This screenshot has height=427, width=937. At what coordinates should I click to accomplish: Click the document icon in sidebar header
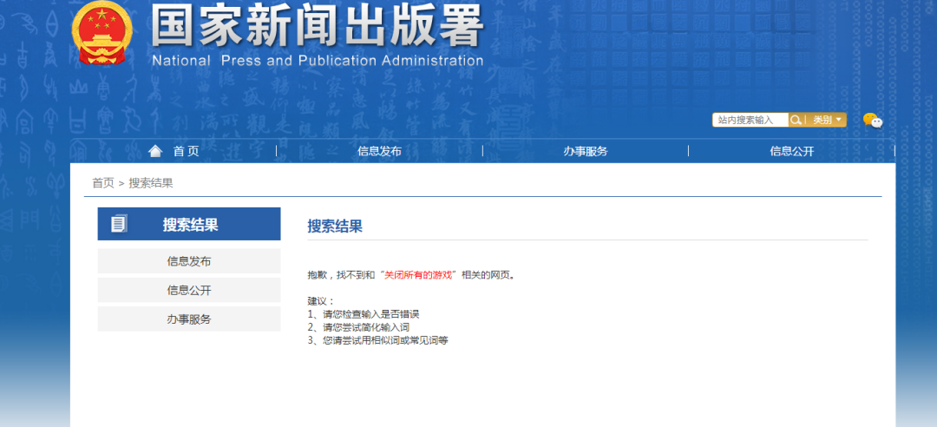pos(119,224)
